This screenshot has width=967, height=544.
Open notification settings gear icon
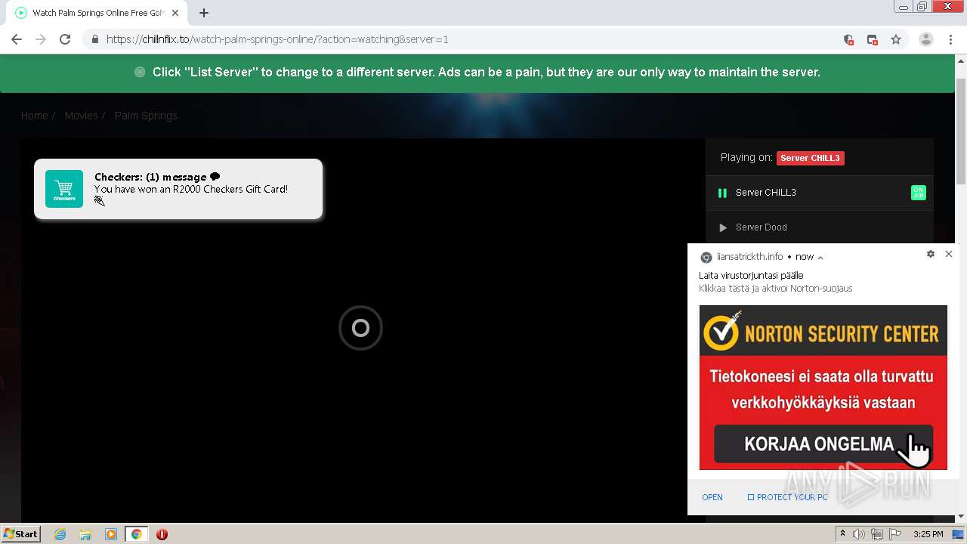pos(931,254)
